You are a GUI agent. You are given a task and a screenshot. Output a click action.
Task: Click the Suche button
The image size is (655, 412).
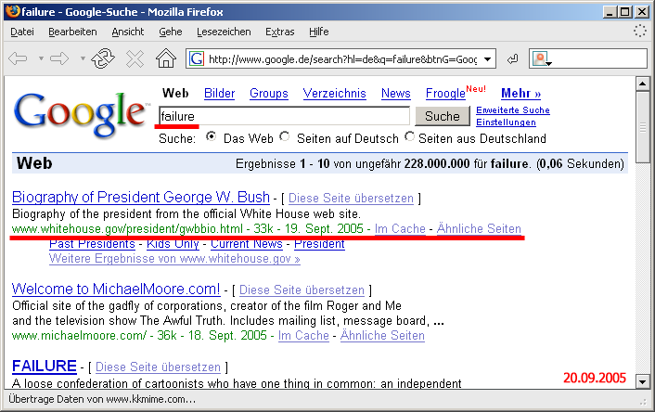point(443,116)
